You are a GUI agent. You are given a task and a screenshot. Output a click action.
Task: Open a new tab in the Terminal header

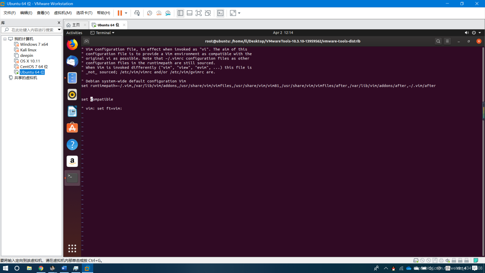[86, 41]
